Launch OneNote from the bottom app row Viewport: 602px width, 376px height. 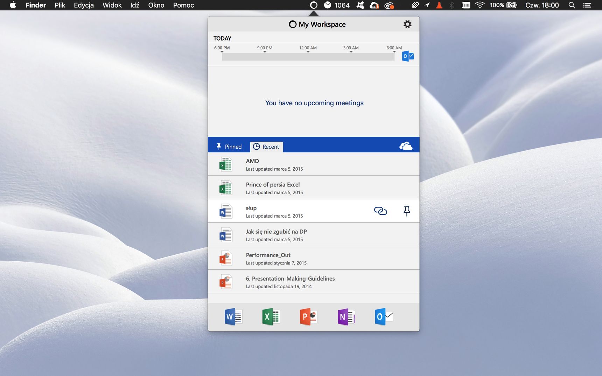(346, 317)
